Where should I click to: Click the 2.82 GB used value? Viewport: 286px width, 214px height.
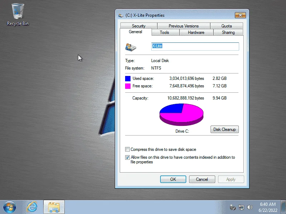pyautogui.click(x=220, y=78)
